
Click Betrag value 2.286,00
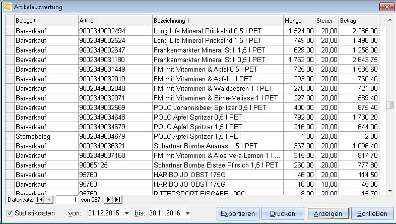365,31
